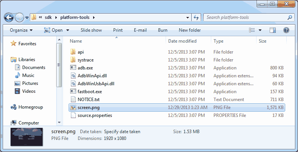Select the AdbWinUsbApi.dll file icon
Viewport: 298px width, 152px height.
click(73, 84)
